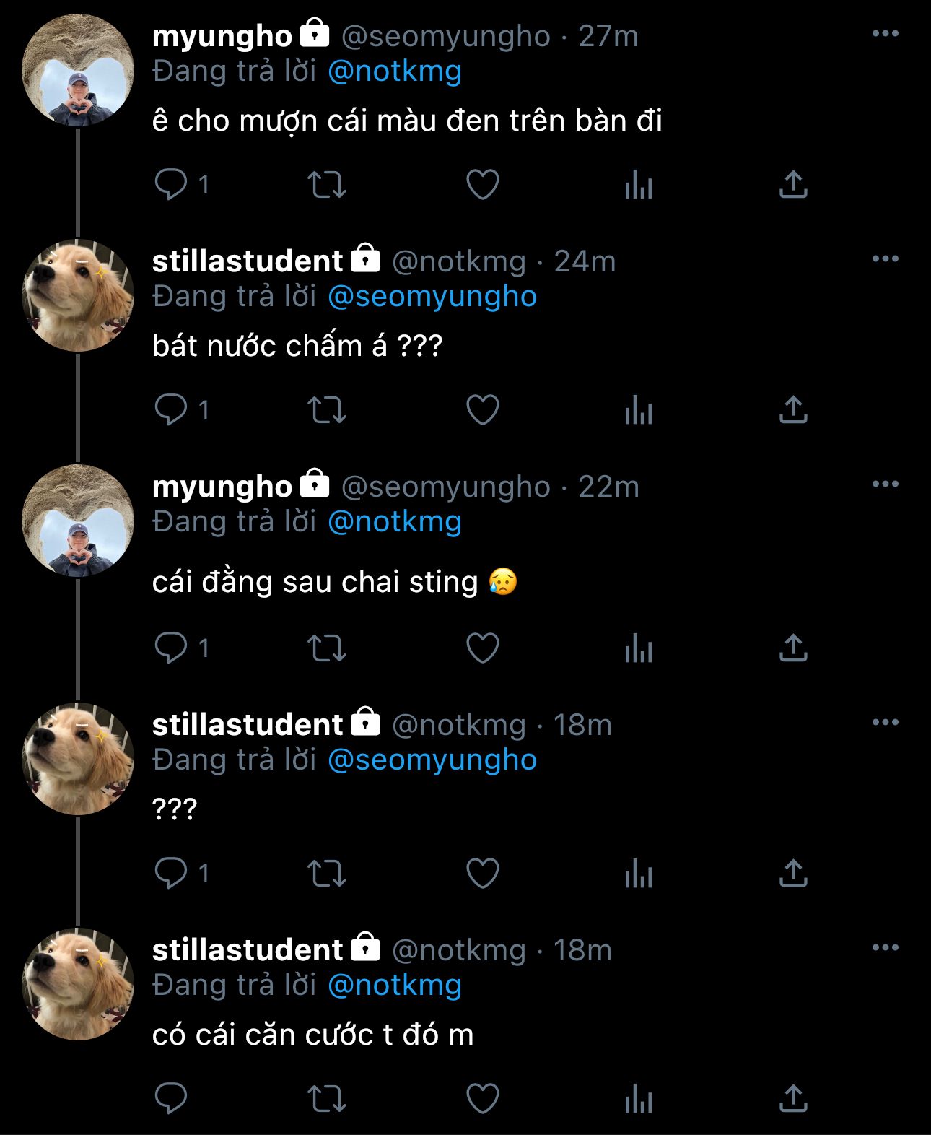
Task: View analytics for 'bát nước chấm á' tweet
Action: (638, 410)
